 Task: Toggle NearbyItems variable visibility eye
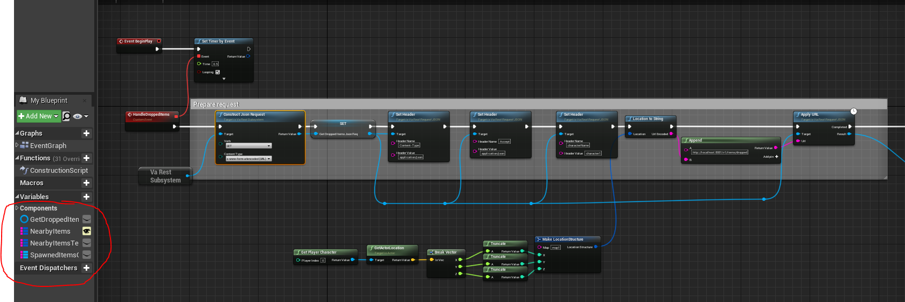click(x=86, y=231)
